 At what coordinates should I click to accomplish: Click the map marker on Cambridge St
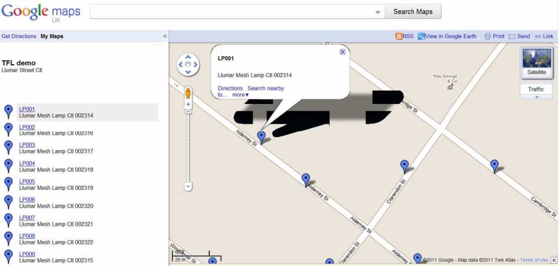494,166
